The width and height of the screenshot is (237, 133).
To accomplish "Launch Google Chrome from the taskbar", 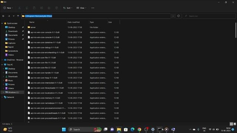I will (x=139, y=129).
